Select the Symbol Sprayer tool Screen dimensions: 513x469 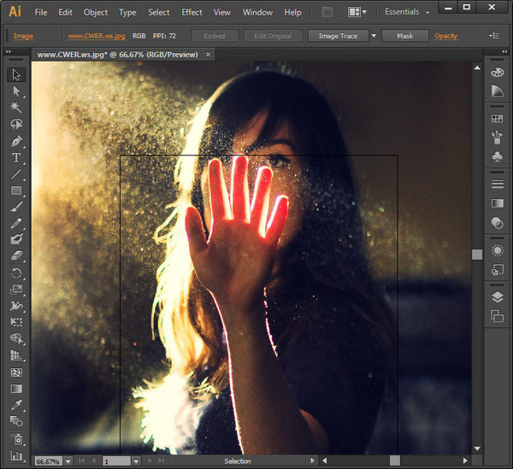(x=16, y=439)
